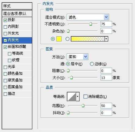The height and width of the screenshot is (132, 135).
Task: Open the contour picker dropdown arrow
Action: coord(78,97)
